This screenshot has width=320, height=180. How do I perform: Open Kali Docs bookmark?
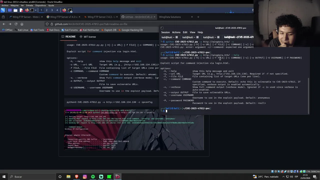click(52, 30)
